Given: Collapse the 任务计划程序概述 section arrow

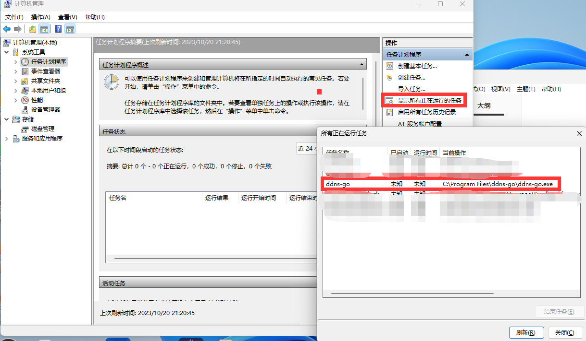Looking at the screenshot, I should (x=362, y=65).
